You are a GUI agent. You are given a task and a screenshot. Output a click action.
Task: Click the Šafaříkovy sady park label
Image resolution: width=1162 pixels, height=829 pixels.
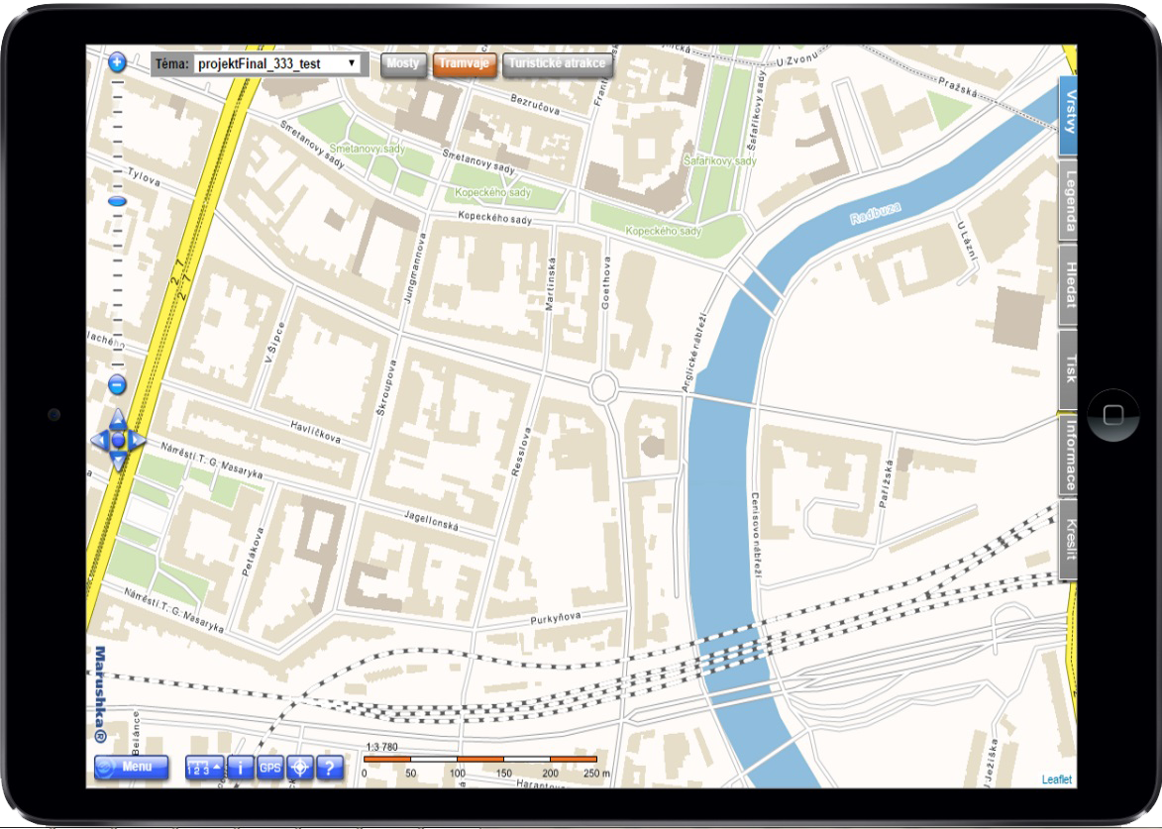719,160
